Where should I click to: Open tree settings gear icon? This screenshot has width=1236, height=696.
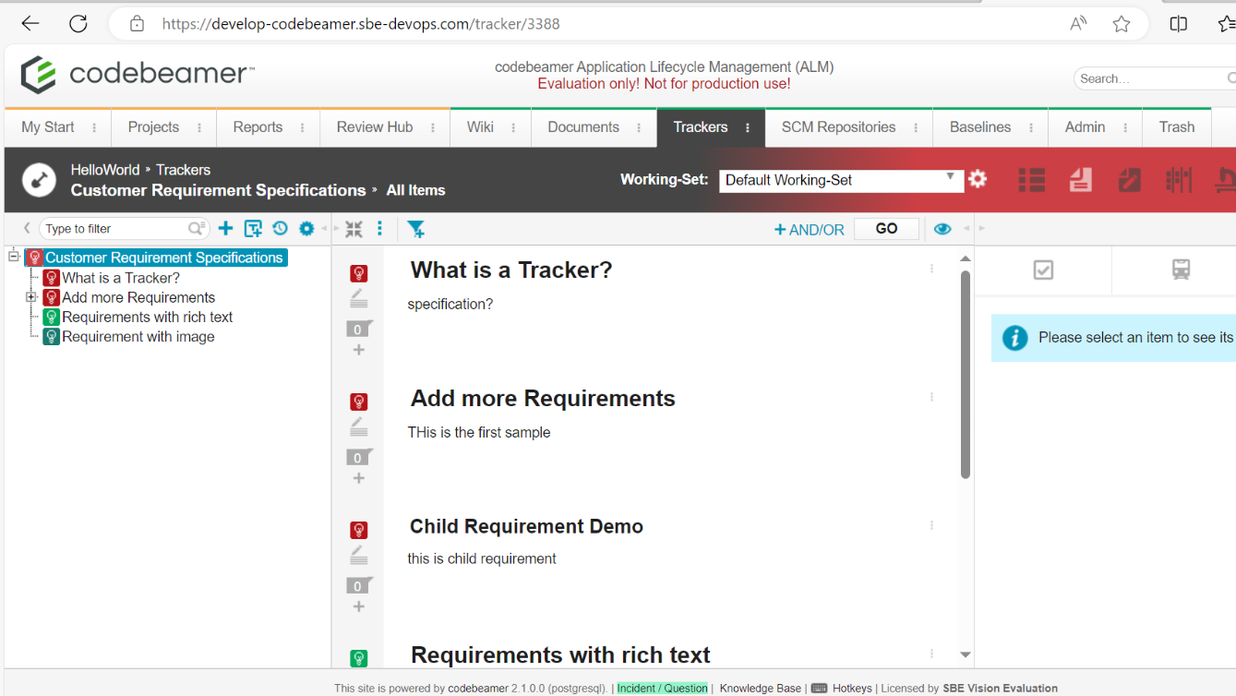coord(306,229)
